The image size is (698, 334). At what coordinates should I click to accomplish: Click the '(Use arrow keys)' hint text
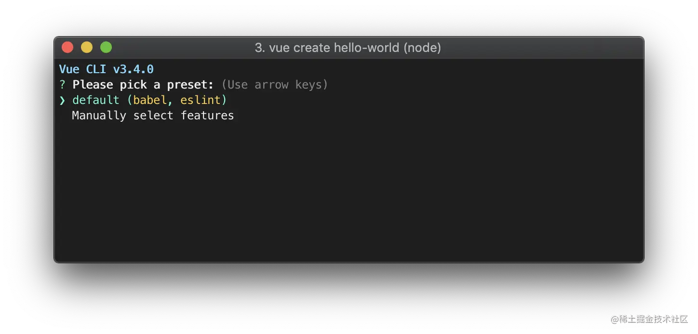tap(274, 85)
